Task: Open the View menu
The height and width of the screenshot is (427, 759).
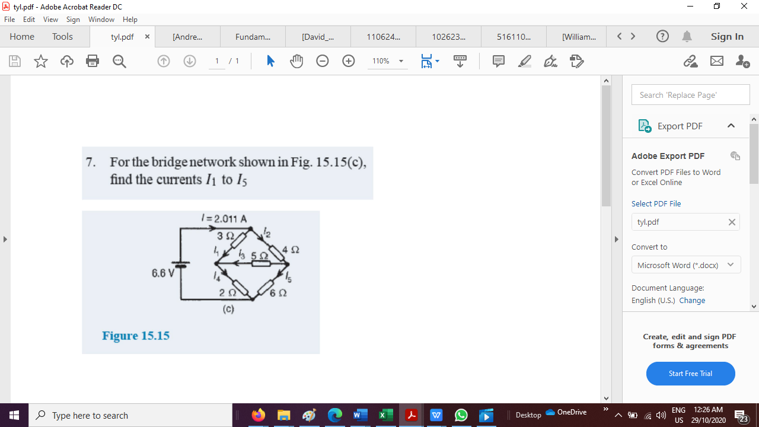Action: [53, 19]
